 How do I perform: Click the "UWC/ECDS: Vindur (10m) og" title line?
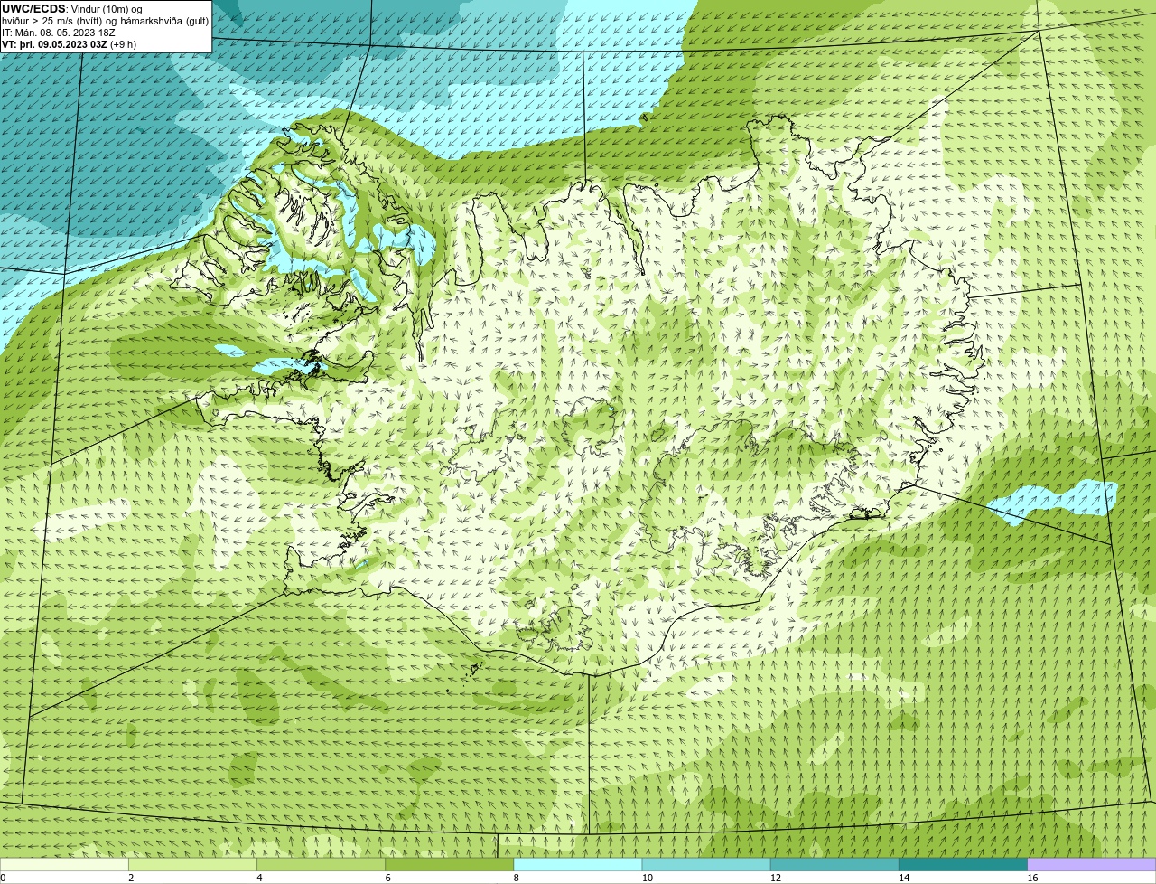(x=72, y=9)
